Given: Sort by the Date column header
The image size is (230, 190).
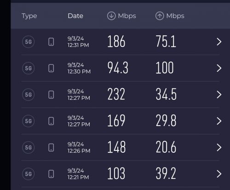Looking at the screenshot, I should [75, 16].
